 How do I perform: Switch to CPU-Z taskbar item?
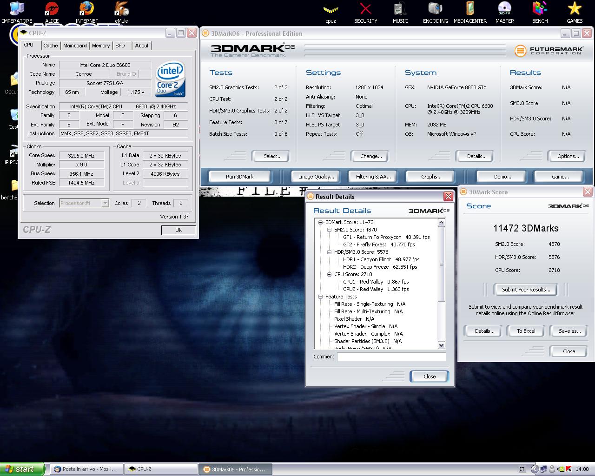(x=161, y=469)
